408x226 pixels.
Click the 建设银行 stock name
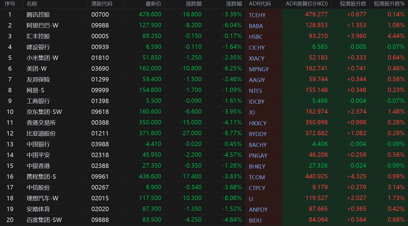pyautogui.click(x=38, y=47)
